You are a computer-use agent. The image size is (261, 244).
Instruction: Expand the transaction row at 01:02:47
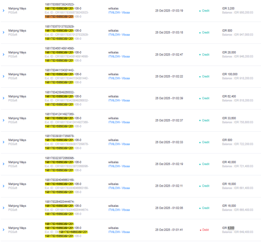(4, 54)
